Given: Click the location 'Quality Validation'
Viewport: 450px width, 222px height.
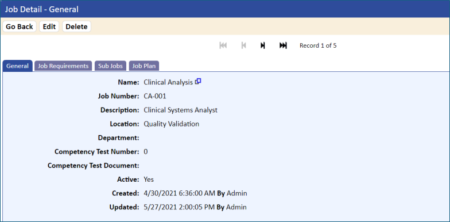Looking at the screenshot, I should 171,124.
